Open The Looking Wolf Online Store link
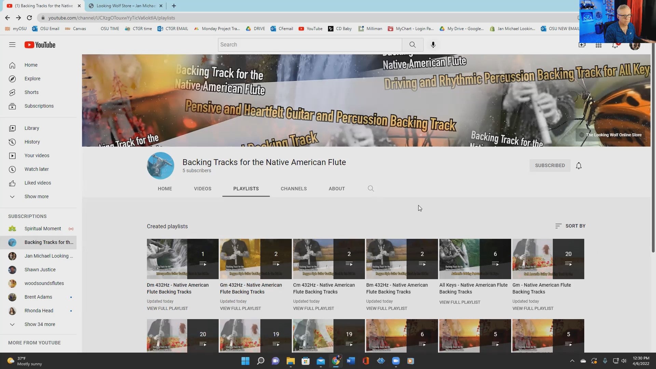 point(613,135)
